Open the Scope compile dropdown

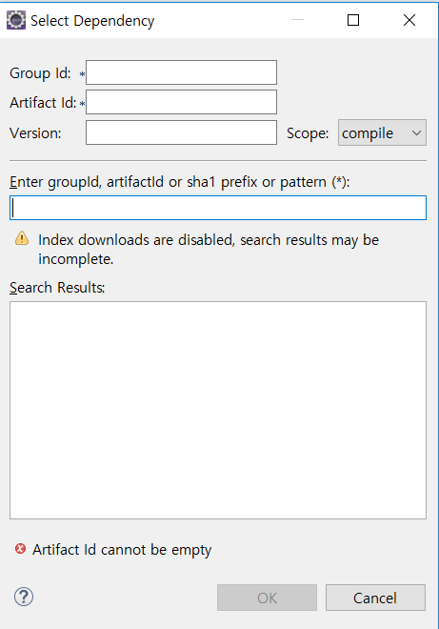tap(382, 132)
